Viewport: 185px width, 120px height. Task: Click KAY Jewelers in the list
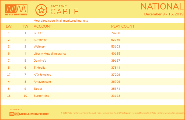[x=42, y=75]
